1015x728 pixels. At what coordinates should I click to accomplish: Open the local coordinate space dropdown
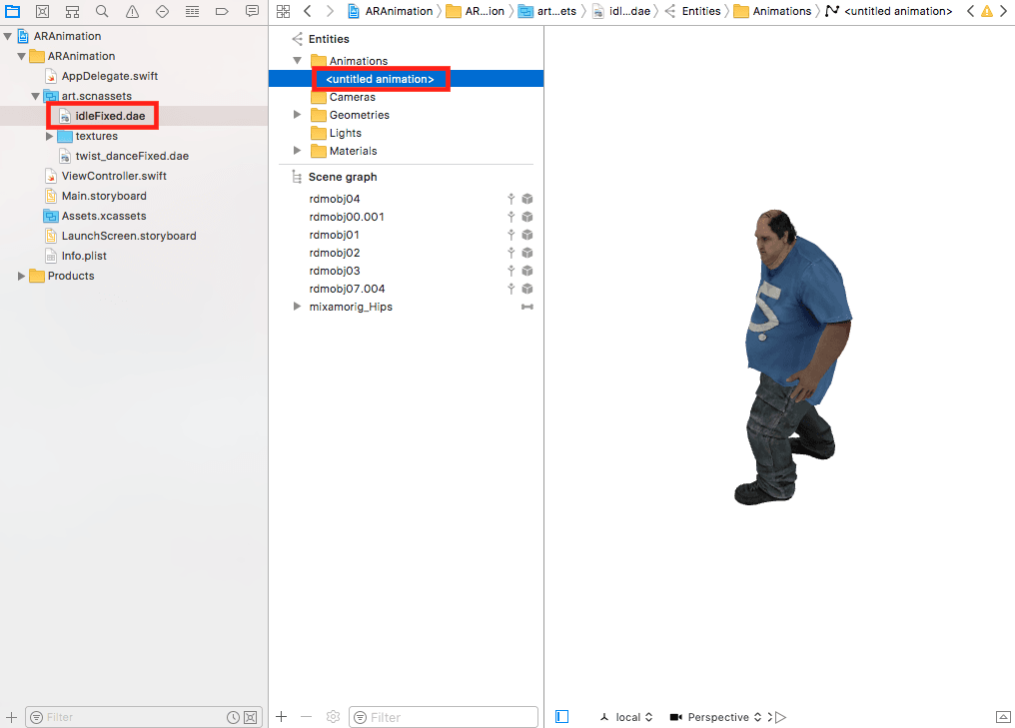[629, 717]
